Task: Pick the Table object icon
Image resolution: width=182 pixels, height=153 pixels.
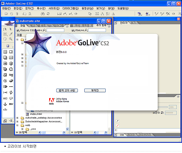Action: (5, 52)
